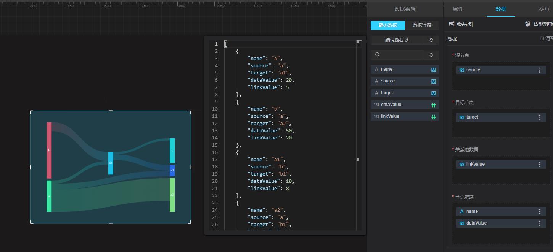Click blue node b1 in sankey chart
Viewport: 553px width, 252px height.
[111, 163]
